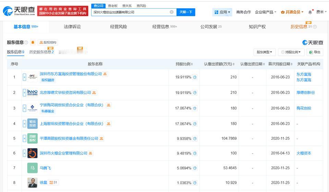Expand row 3 宁波梅花明世 shareholder details
329x192 pixels.
24,108
